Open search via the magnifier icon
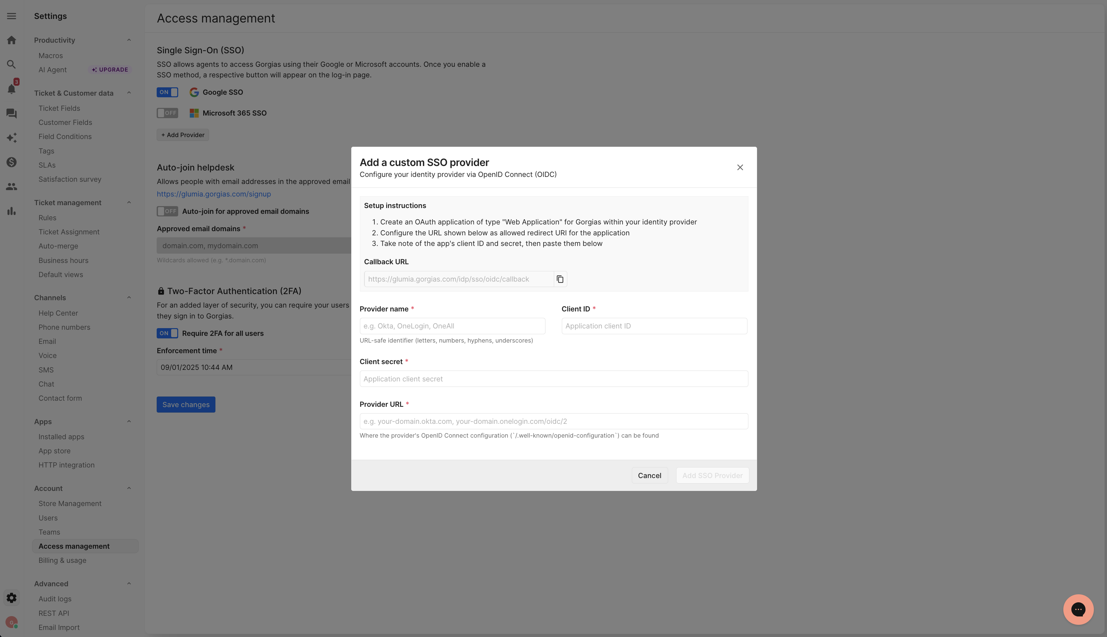The image size is (1107, 637). 12,65
